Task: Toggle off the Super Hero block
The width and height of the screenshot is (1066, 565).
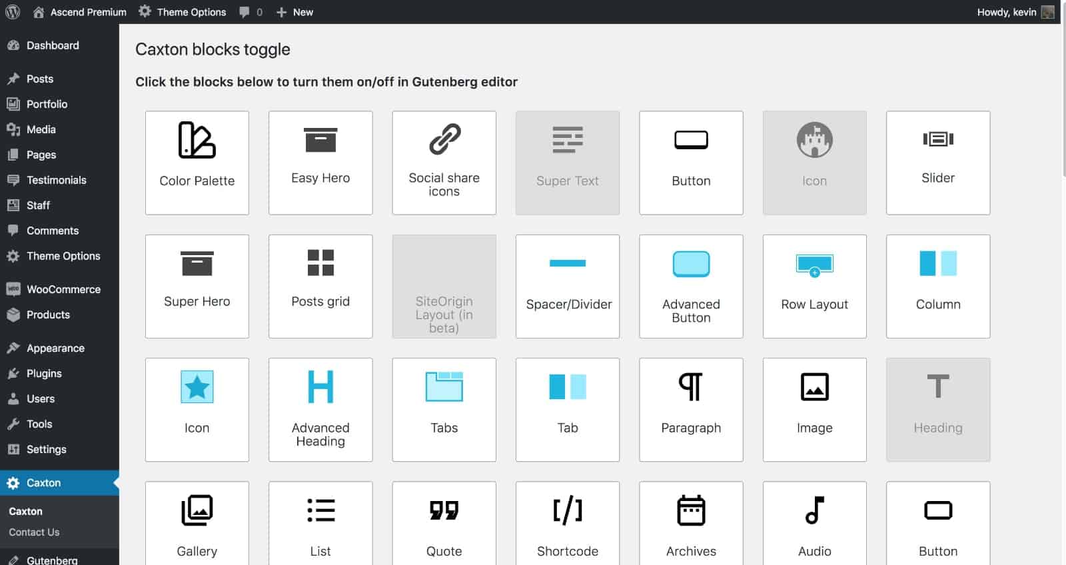Action: pyautogui.click(x=197, y=286)
